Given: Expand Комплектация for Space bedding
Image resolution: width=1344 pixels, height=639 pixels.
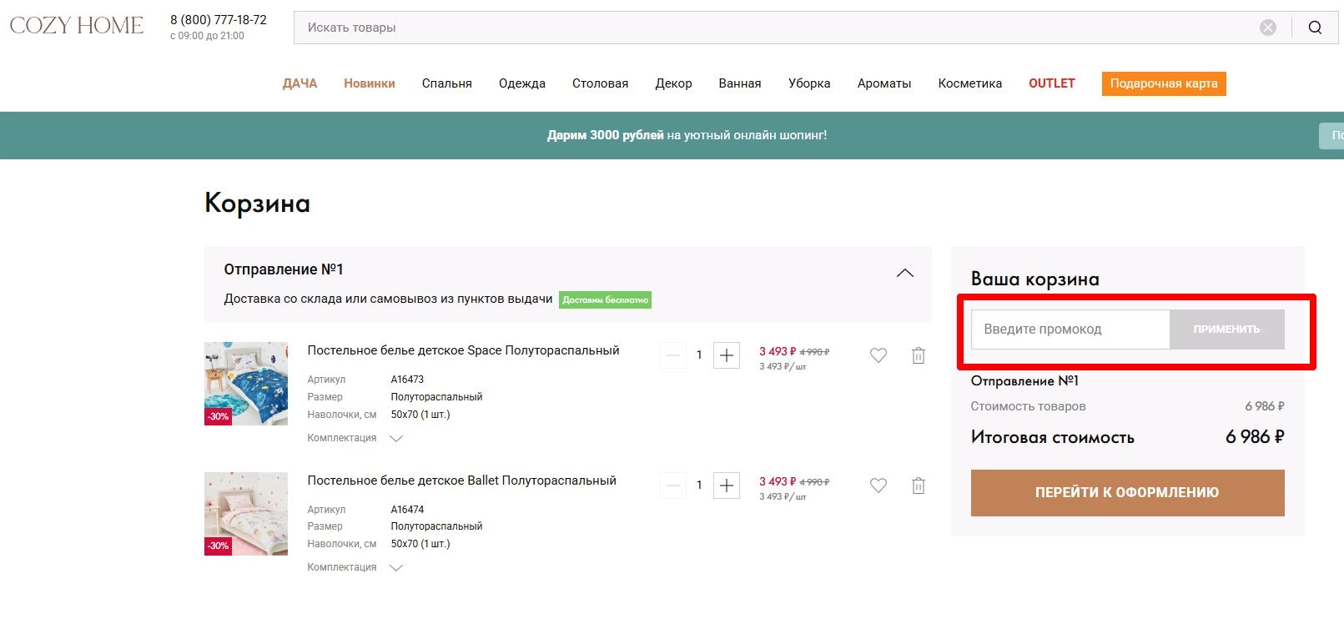Looking at the screenshot, I should 396,439.
